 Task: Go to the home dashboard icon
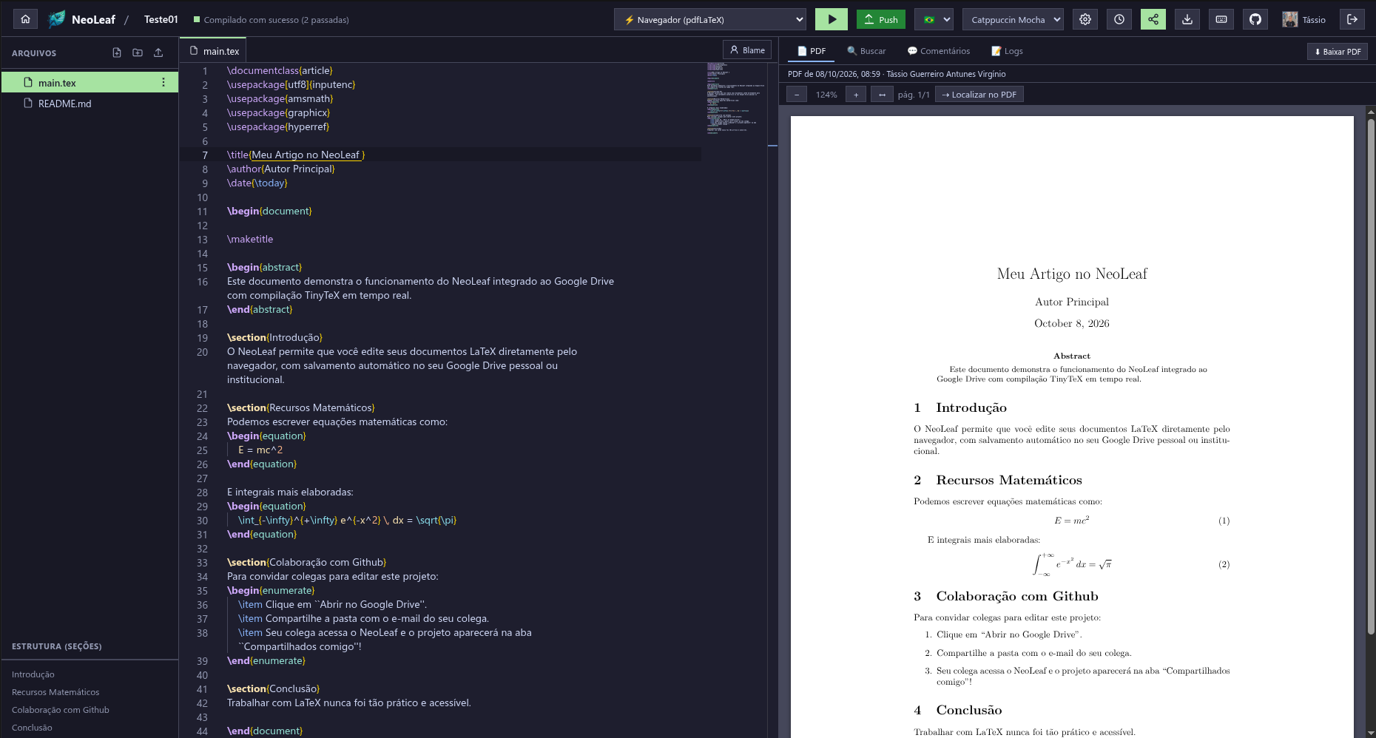point(25,19)
